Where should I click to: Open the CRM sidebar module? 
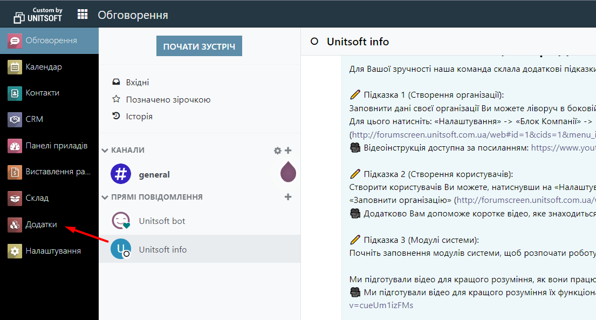pos(49,119)
